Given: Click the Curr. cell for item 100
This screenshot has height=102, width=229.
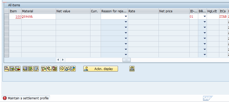Looking at the screenshot, I should 95,17.
